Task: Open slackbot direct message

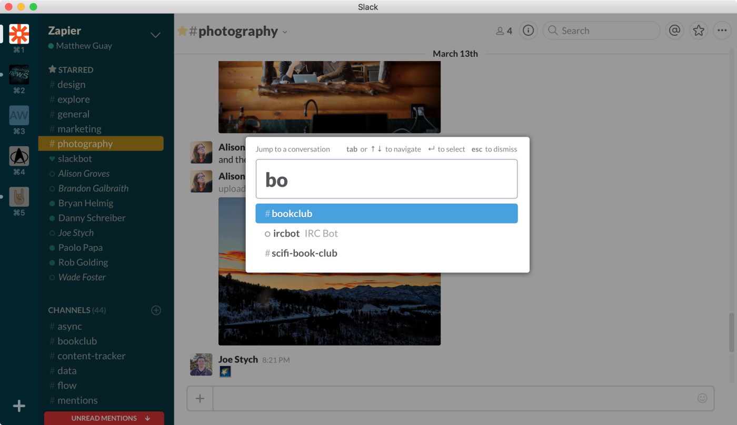Action: pyautogui.click(x=71, y=159)
